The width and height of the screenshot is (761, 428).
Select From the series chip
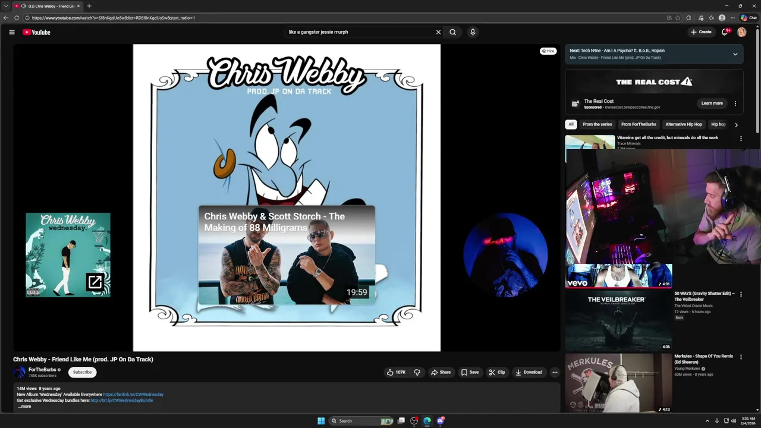click(597, 124)
